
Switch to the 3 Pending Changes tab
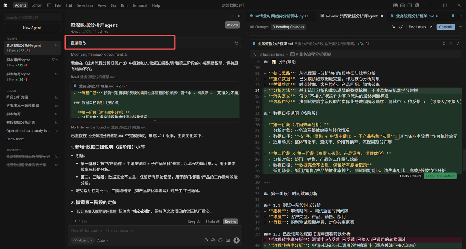[x=288, y=27]
